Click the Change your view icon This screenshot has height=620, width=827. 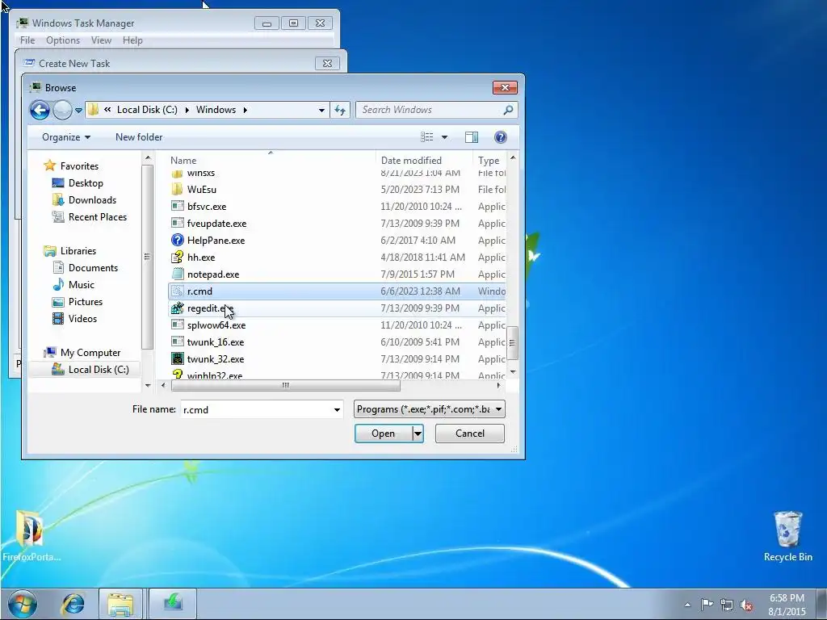coord(427,137)
